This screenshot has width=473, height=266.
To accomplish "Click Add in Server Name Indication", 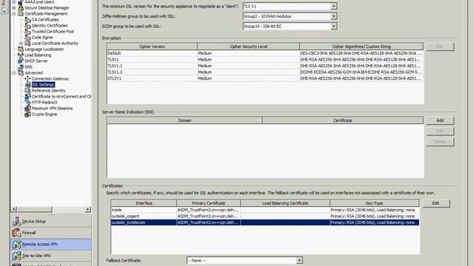I will 440,120.
